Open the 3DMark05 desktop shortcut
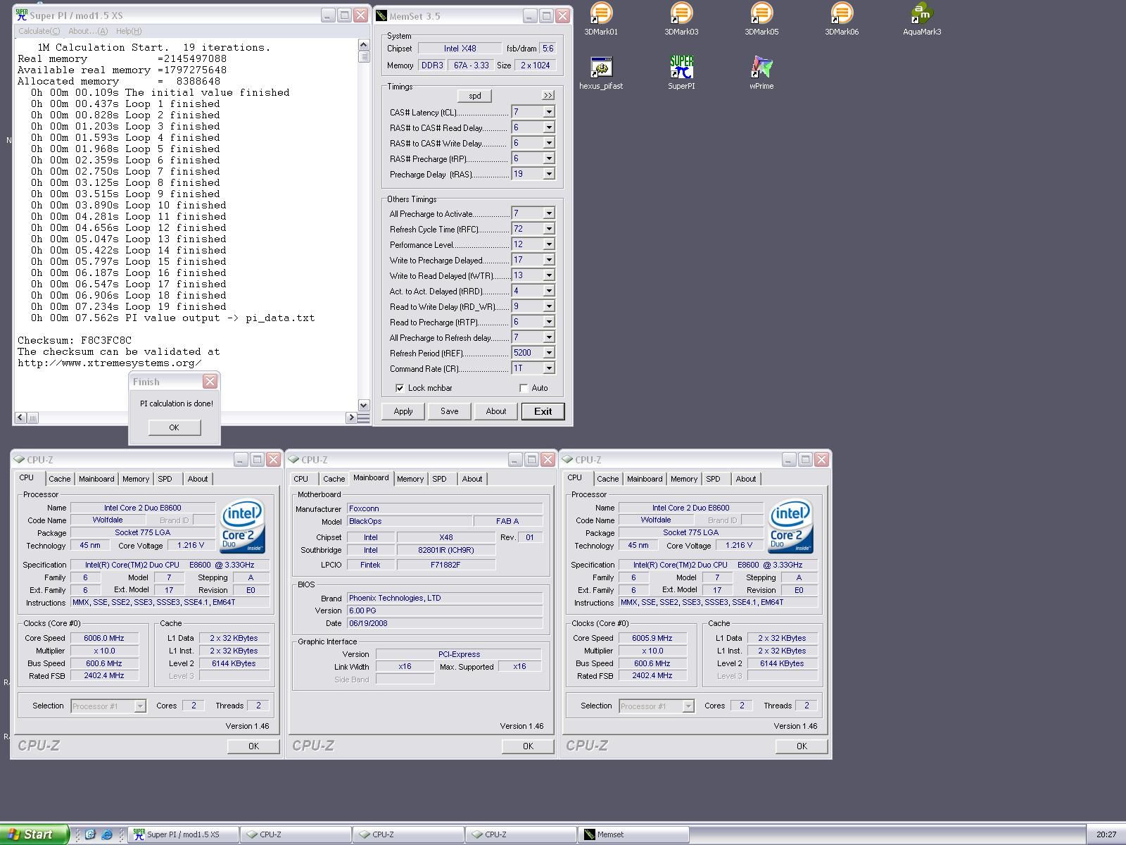 coord(761,19)
